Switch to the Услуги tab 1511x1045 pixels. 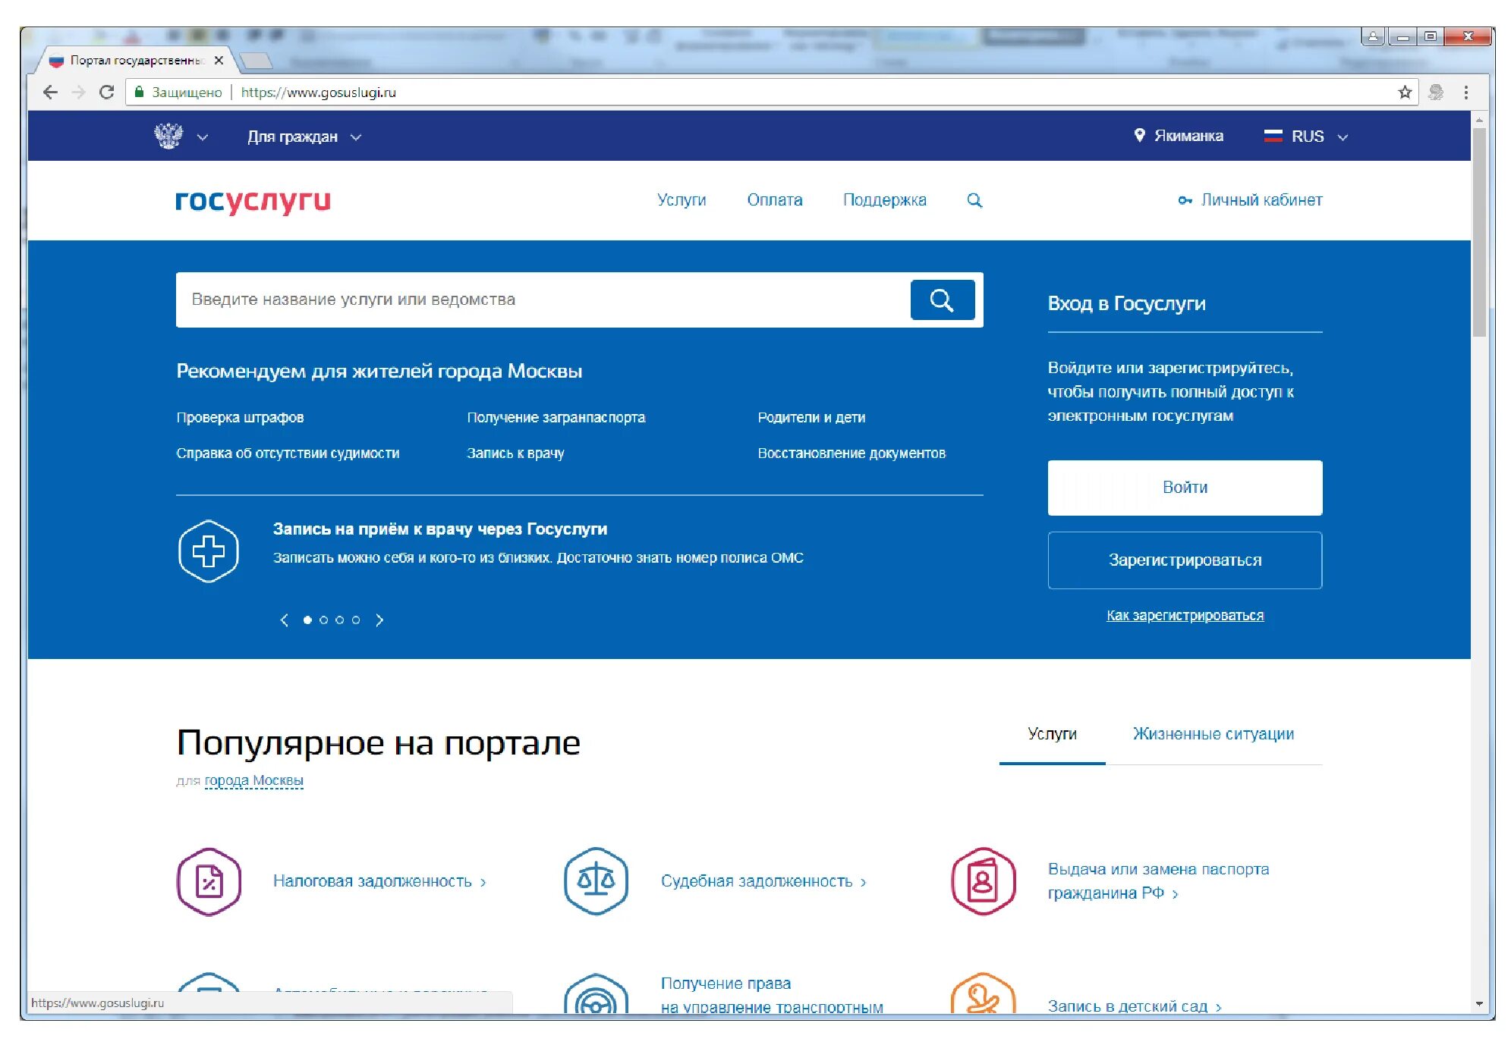(x=1052, y=734)
